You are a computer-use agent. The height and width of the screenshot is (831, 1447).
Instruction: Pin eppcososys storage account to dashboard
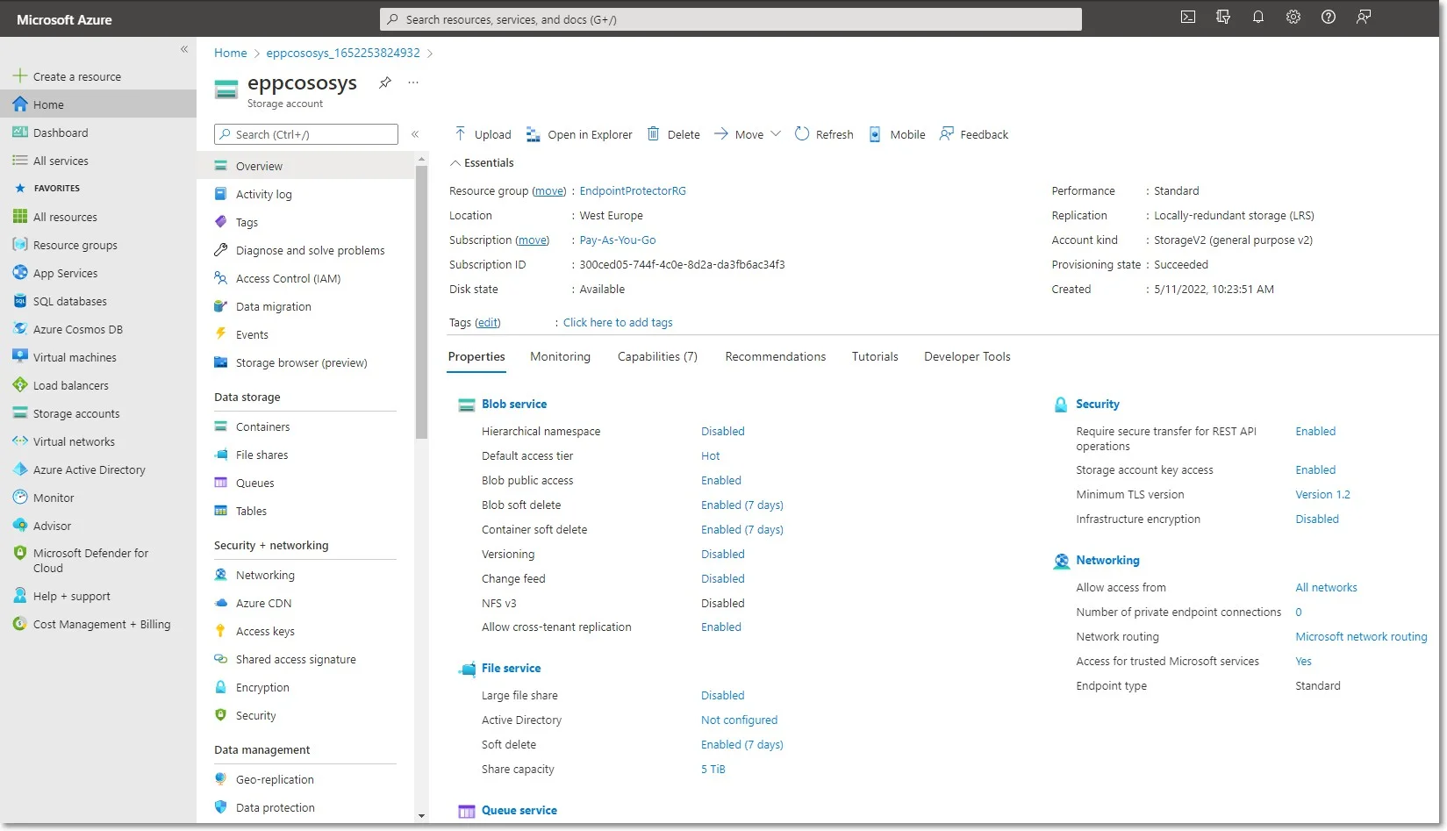click(385, 82)
